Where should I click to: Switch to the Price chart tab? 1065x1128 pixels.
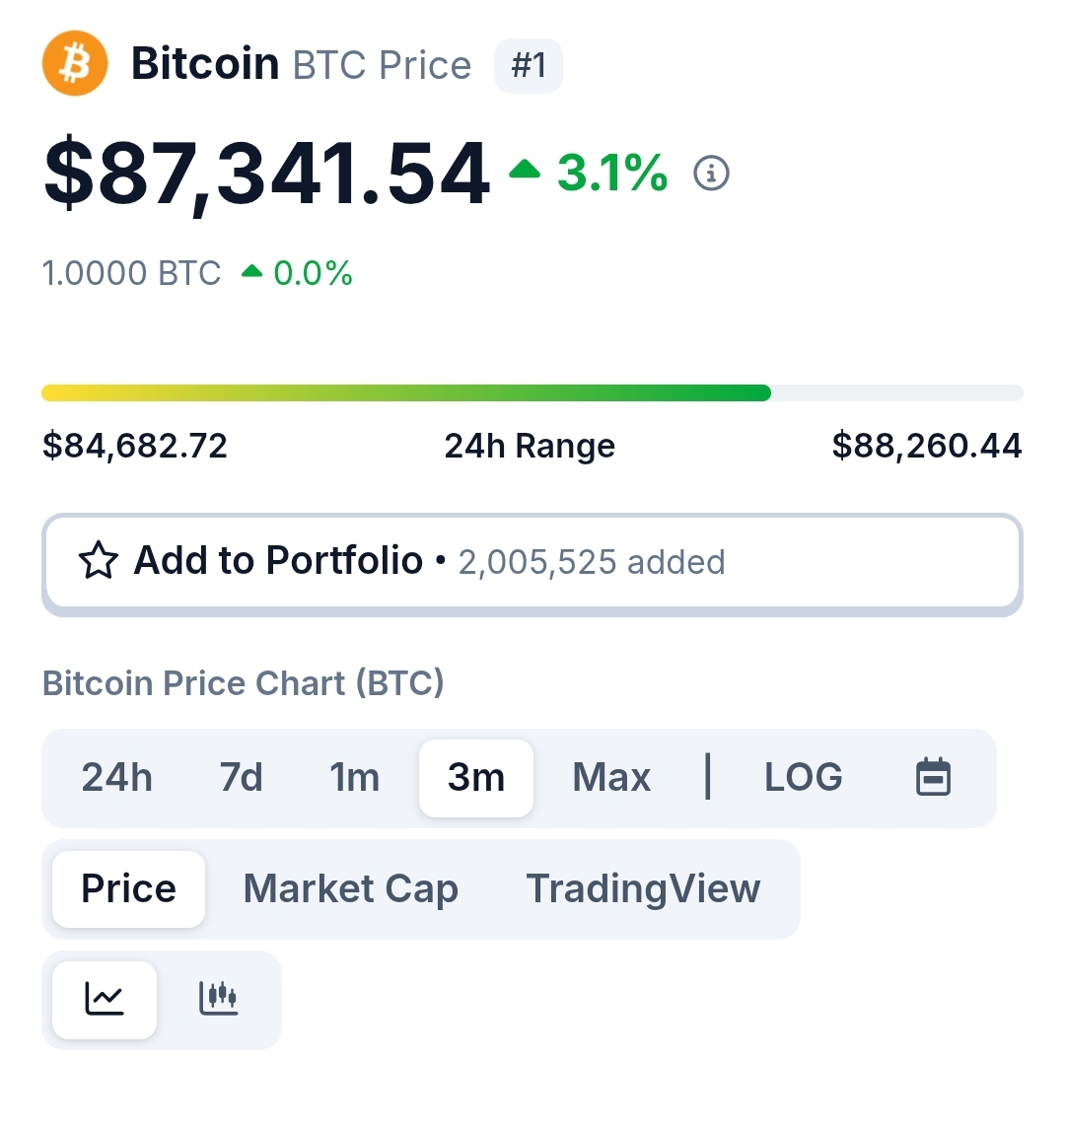coord(129,889)
